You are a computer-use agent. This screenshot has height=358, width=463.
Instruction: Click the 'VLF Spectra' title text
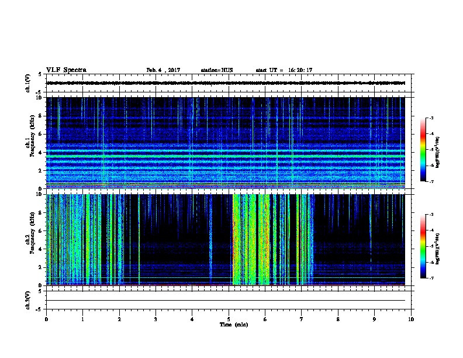click(x=66, y=70)
